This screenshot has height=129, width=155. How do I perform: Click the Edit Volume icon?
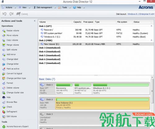4,117
